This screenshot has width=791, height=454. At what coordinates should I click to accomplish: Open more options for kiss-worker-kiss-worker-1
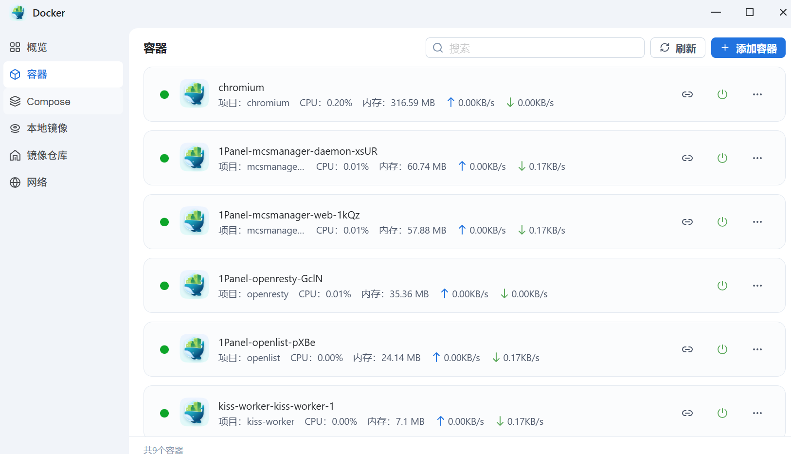(x=757, y=413)
